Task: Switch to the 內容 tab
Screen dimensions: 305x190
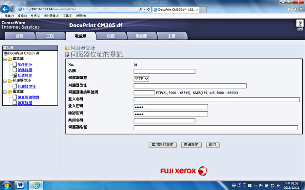Action: tap(111, 36)
